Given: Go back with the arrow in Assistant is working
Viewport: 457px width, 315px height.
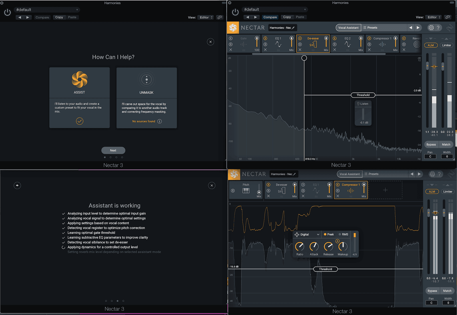Looking at the screenshot, I should 17,185.
